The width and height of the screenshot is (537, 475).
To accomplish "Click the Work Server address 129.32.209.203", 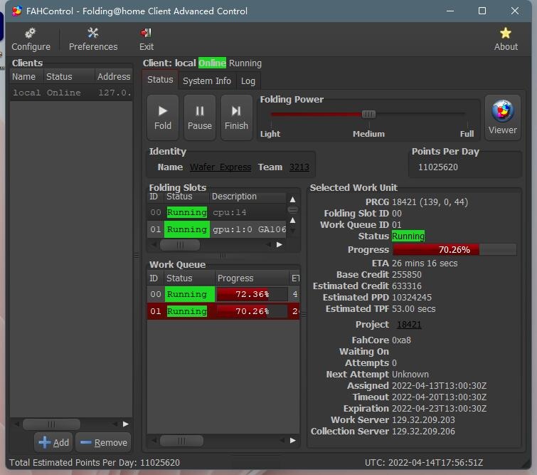I will 423,420.
